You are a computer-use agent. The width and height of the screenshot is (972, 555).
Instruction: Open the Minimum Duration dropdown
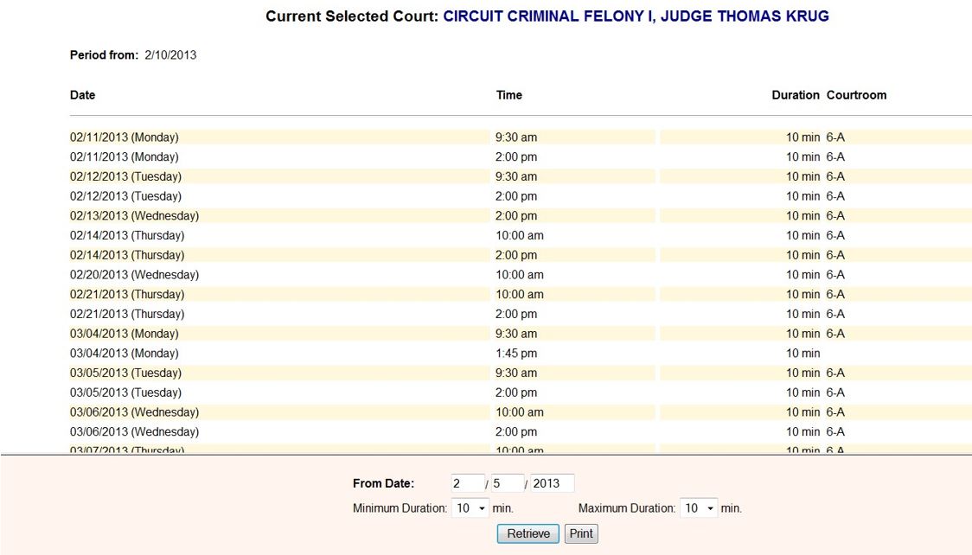pyautogui.click(x=470, y=508)
